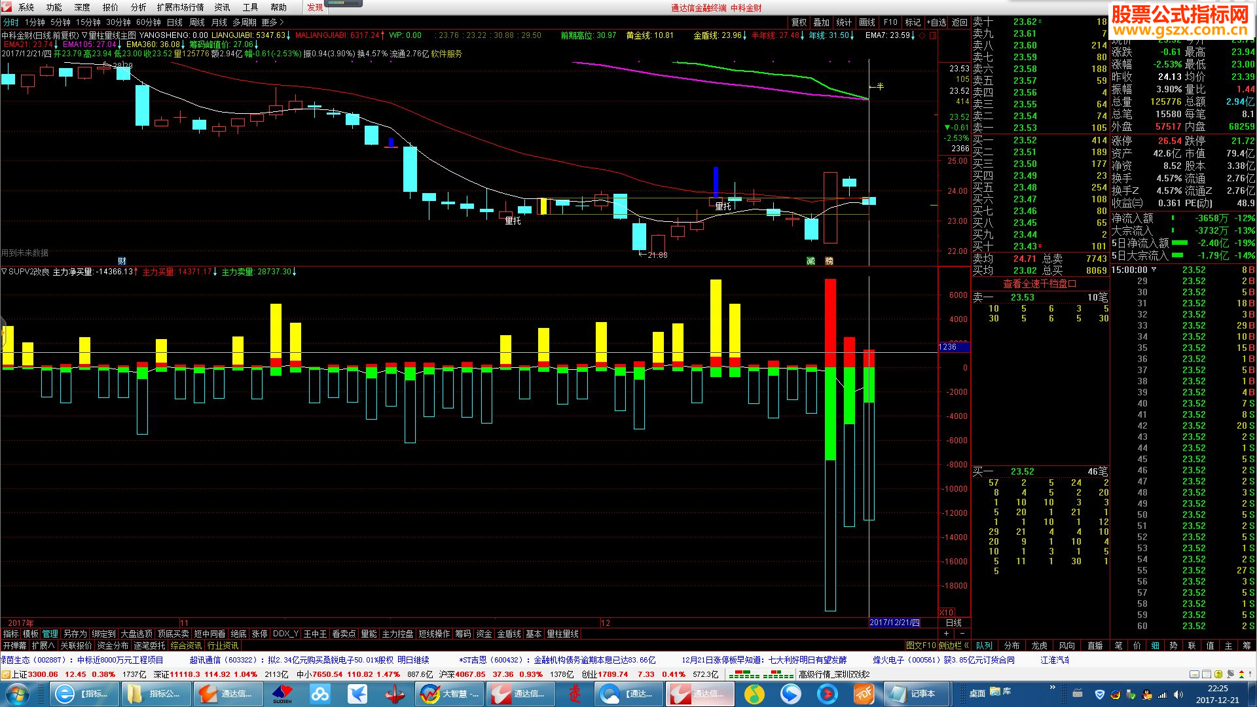This screenshot has width=1257, height=707.
Task: Switch to 60分钟 period tab
Action: point(149,22)
